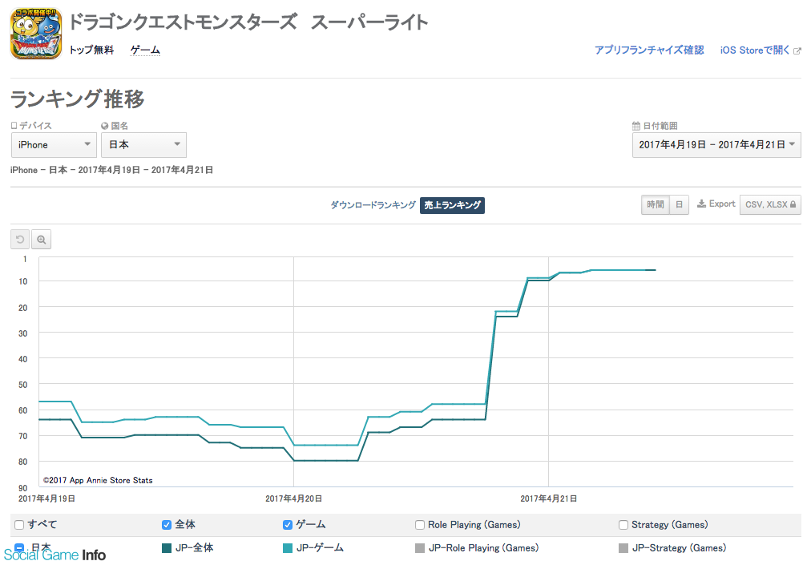The width and height of the screenshot is (807, 565).
Task: Click the calendar icon beside 日付範囲
Action: [x=636, y=126]
